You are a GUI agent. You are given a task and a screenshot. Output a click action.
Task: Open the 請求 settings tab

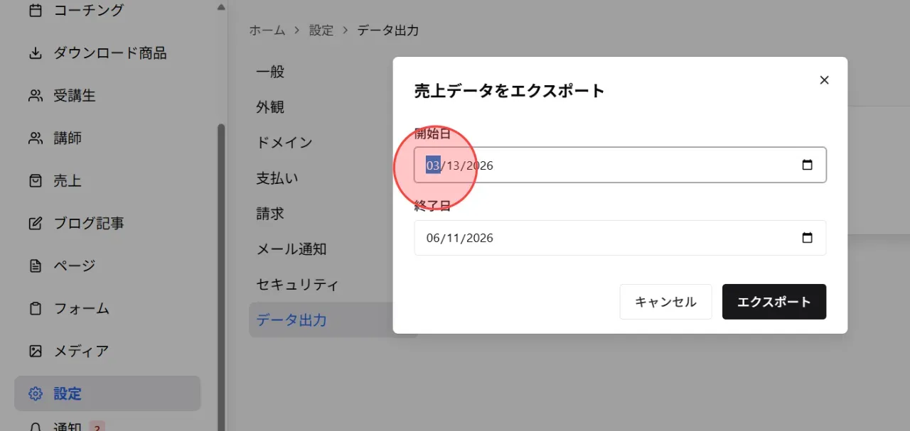tap(270, 214)
